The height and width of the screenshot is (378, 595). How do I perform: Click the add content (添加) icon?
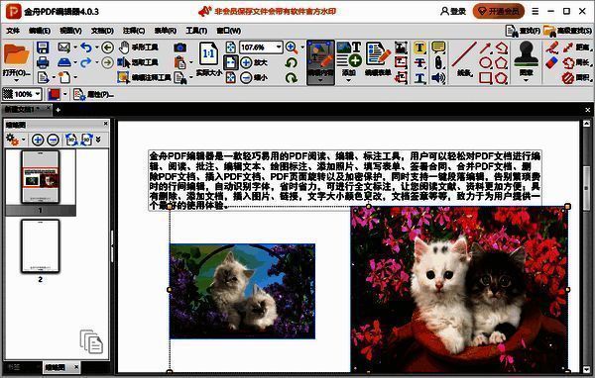[349, 55]
